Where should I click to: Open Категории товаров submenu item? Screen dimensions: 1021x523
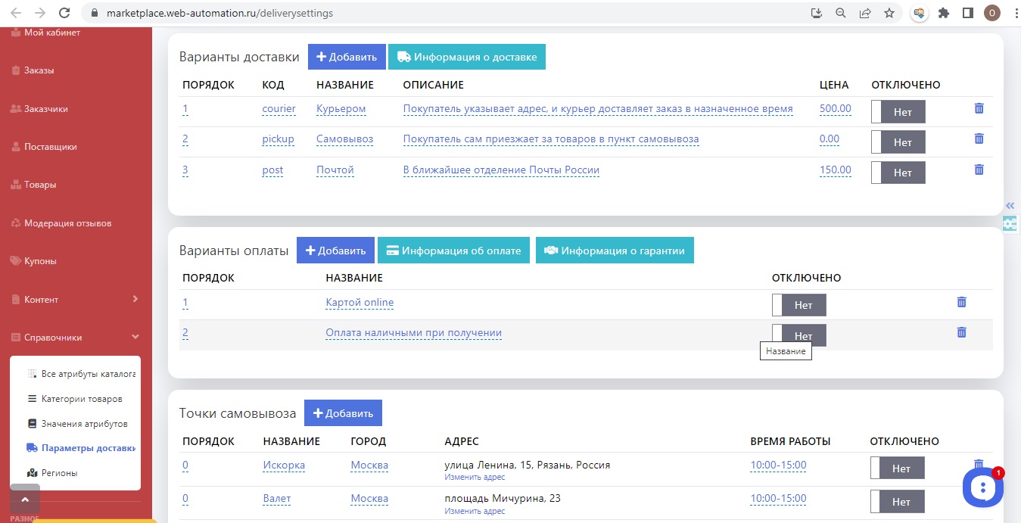81,398
